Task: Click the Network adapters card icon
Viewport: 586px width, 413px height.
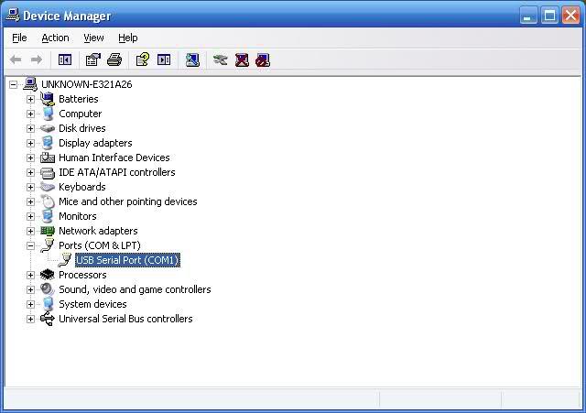Action: point(48,231)
